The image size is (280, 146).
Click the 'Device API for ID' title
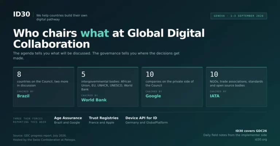click(x=141, y=118)
